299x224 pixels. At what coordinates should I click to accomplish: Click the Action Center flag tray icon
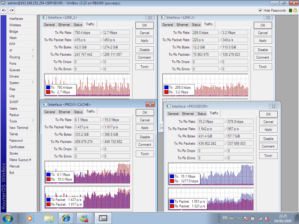click(246, 218)
